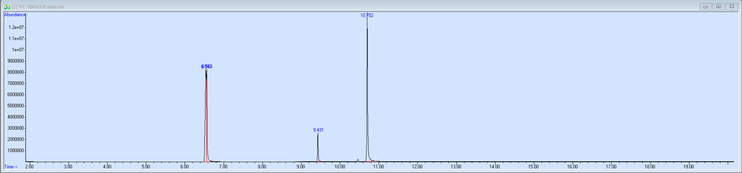Click the 5000000 abundance tick value
The height and width of the screenshot is (173, 742).
[x=16, y=106]
